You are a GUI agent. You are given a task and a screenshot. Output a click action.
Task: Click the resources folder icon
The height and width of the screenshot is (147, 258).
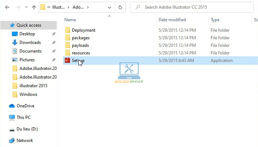(x=67, y=53)
